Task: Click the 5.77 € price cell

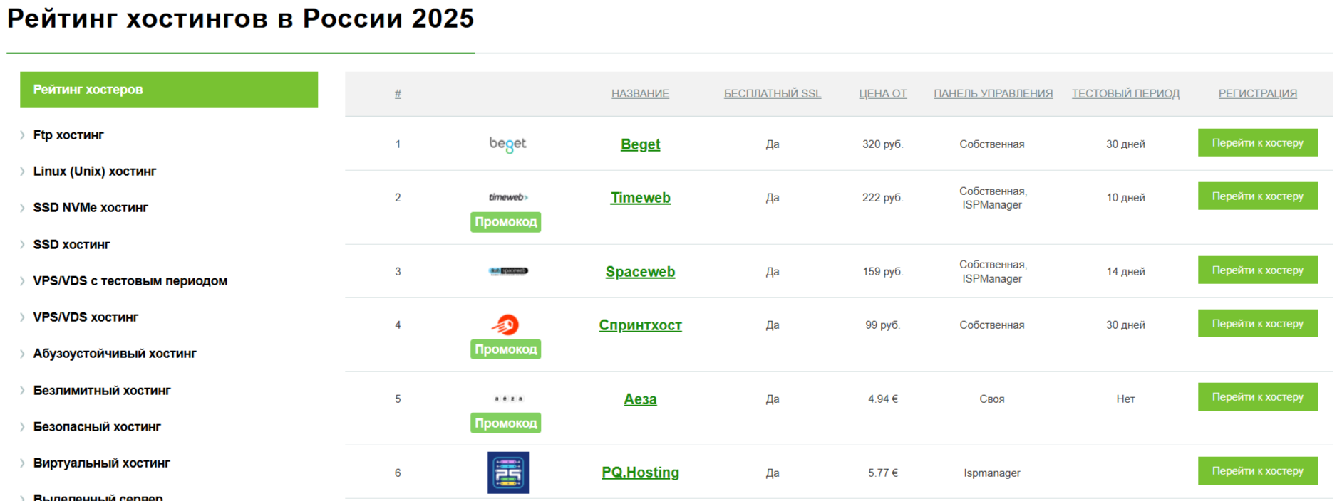Action: click(x=882, y=473)
